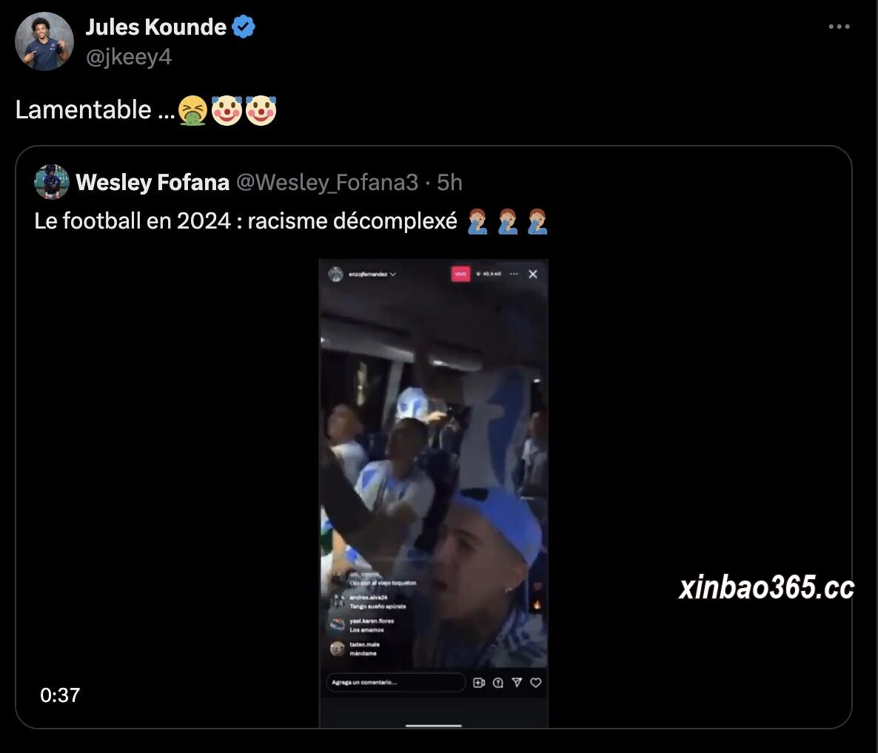The image size is (878, 753).
Task: Play the embedded 0:37 video
Action: point(433,493)
